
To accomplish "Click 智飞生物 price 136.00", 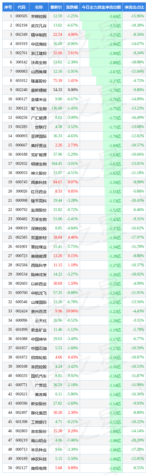I will (x=57, y=108).
